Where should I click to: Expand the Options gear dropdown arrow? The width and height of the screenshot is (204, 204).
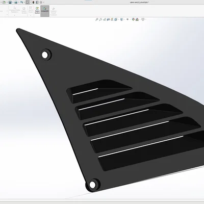pos(44,3)
